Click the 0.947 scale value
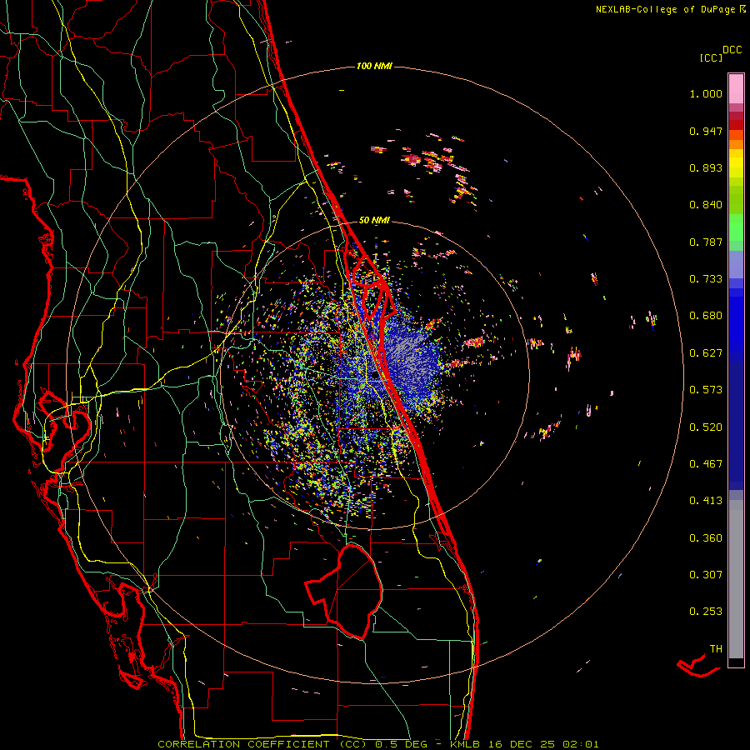Viewport: 750px width, 750px height. [706, 131]
